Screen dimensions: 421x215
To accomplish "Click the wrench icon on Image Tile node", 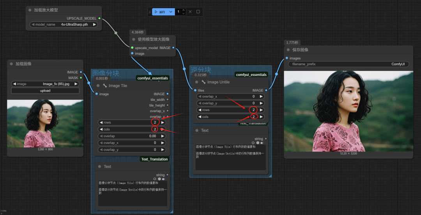I will click(105, 86).
